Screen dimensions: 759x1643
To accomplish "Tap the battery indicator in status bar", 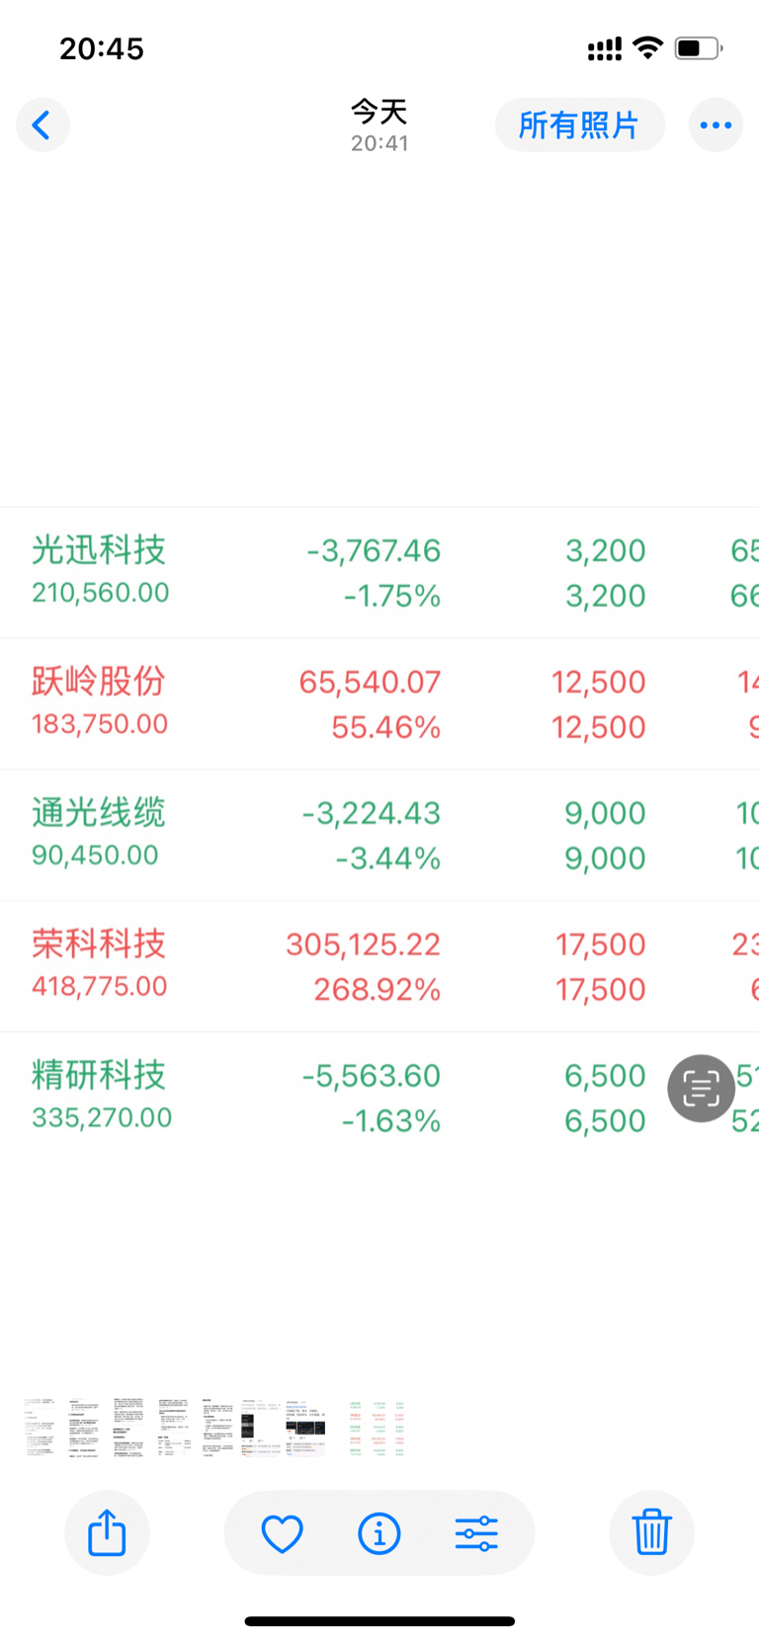I will click(x=699, y=47).
